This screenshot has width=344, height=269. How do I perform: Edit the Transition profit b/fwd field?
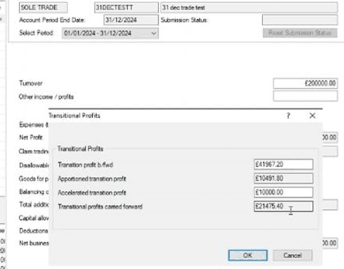pos(284,164)
